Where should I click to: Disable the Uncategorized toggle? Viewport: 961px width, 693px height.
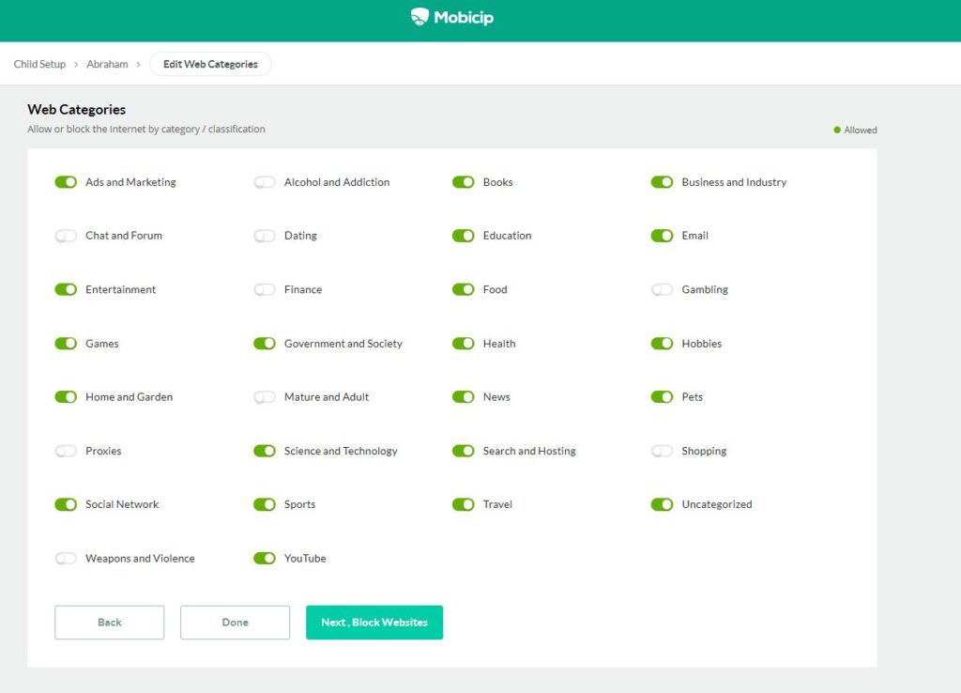click(662, 504)
